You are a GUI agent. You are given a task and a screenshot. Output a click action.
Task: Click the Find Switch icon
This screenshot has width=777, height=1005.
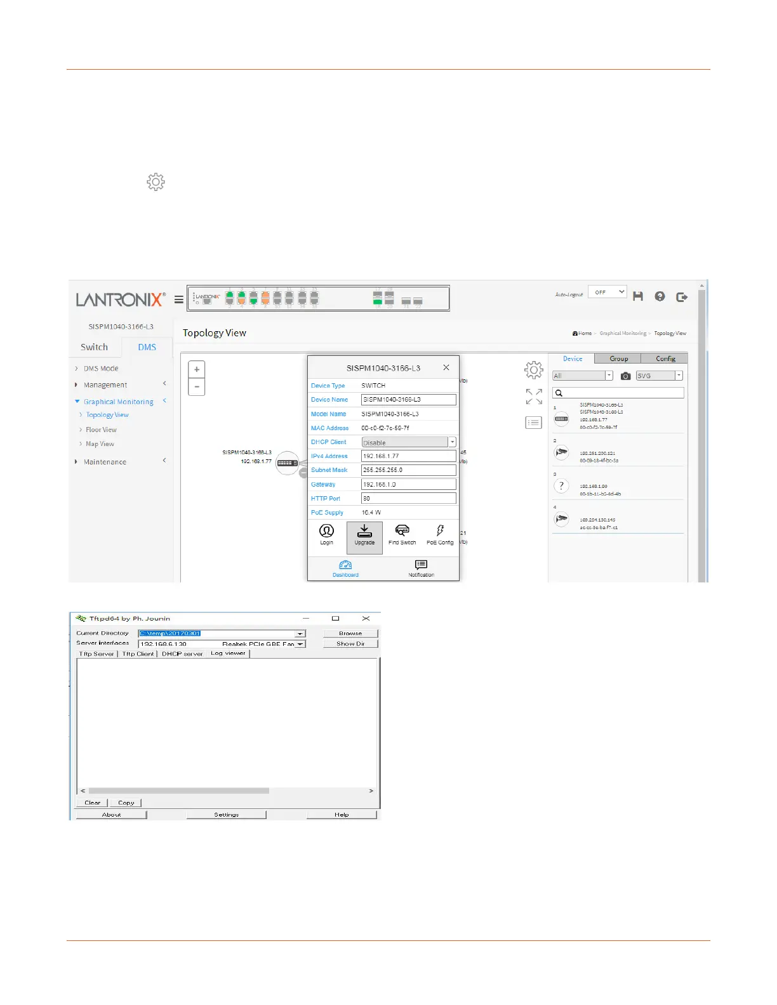(x=402, y=534)
